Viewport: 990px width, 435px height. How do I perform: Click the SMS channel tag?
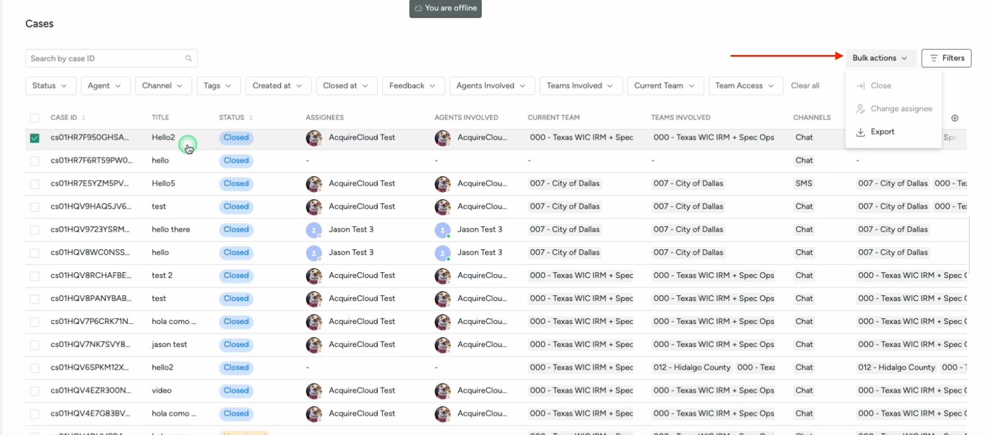tap(804, 184)
